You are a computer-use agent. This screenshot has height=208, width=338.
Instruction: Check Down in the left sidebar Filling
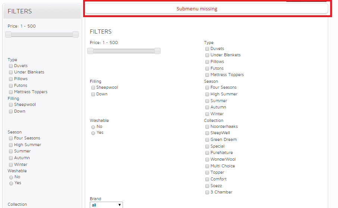click(11, 111)
